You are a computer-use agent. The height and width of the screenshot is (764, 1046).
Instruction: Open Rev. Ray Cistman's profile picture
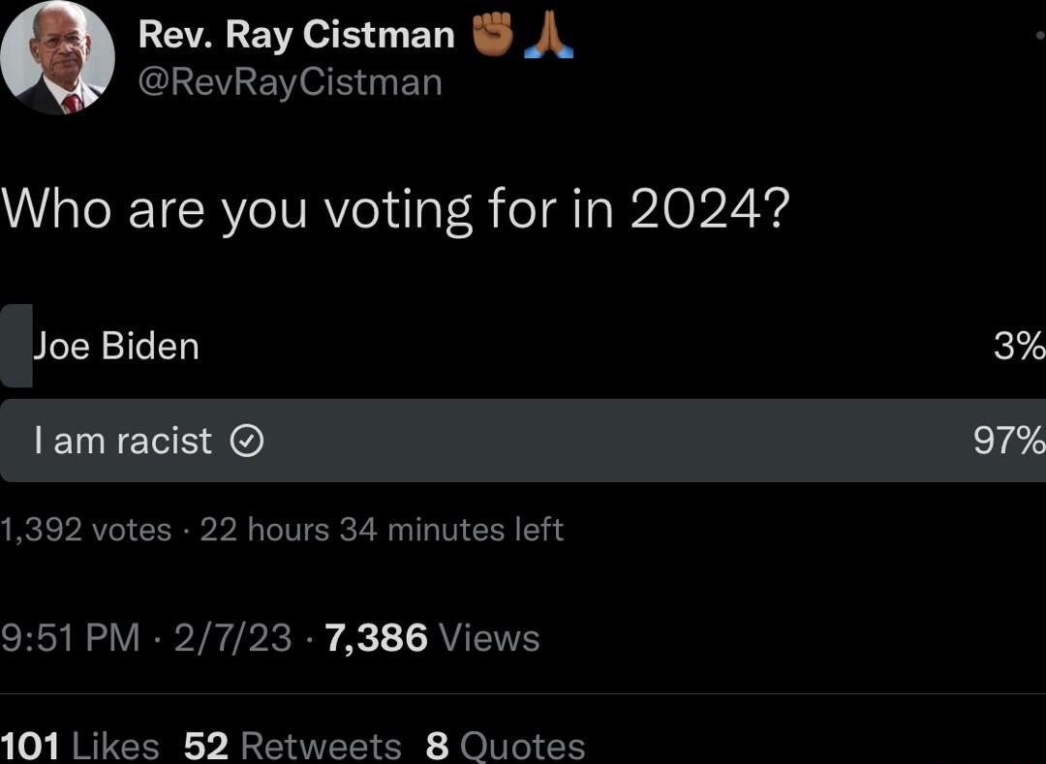pos(55,56)
